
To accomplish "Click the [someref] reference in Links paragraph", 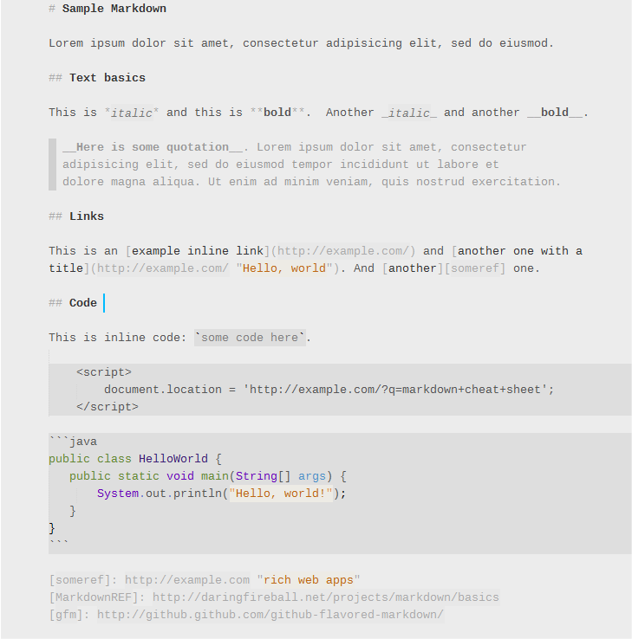I will (475, 268).
